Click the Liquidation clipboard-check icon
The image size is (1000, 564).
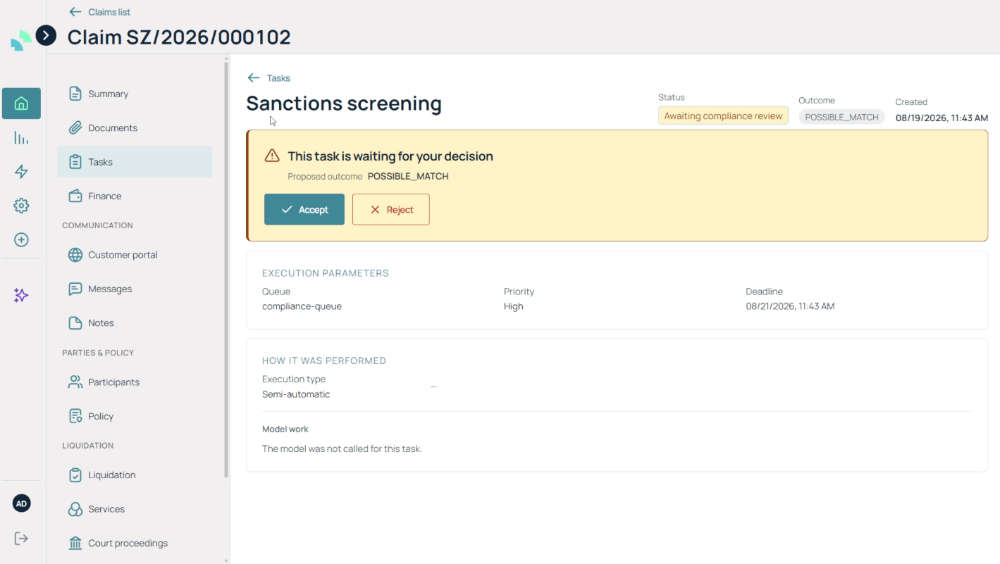[75, 475]
